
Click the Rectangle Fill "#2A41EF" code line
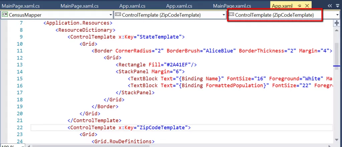157,64
